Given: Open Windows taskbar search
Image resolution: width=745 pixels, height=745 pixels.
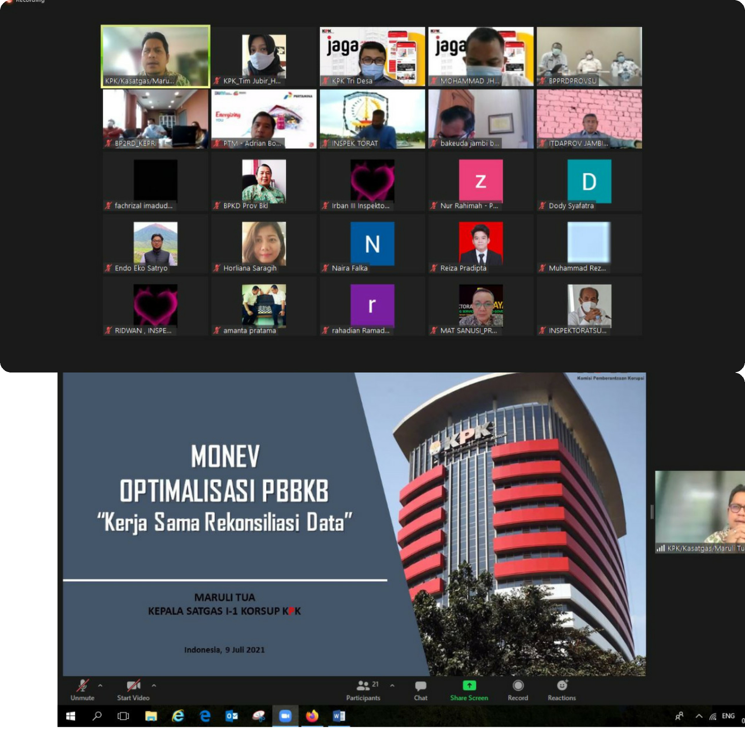Looking at the screenshot, I should [97, 716].
